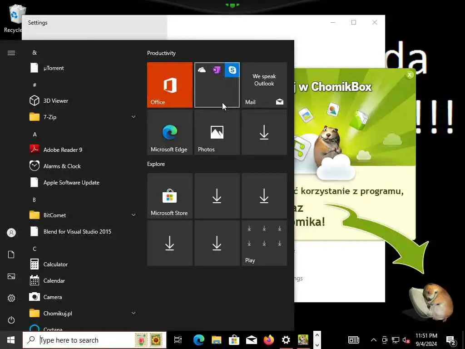Expand the Chomikuj.pl folder

pyautogui.click(x=83, y=314)
